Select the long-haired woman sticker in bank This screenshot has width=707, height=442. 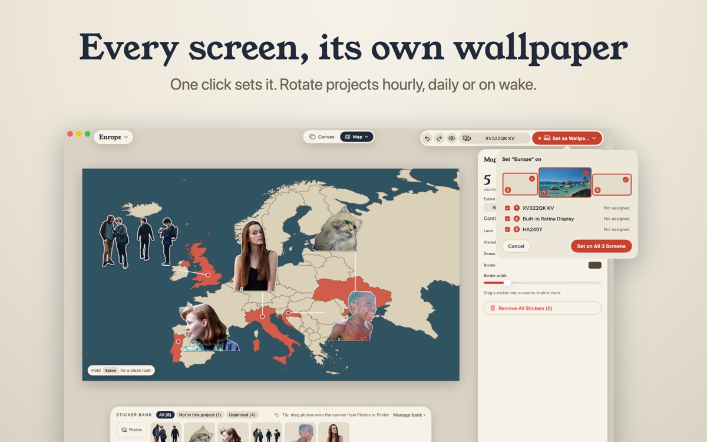coord(334,432)
